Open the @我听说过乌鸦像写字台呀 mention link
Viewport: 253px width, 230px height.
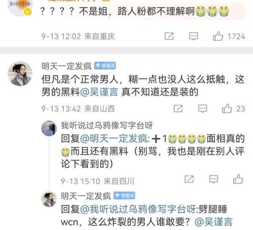click(x=138, y=209)
